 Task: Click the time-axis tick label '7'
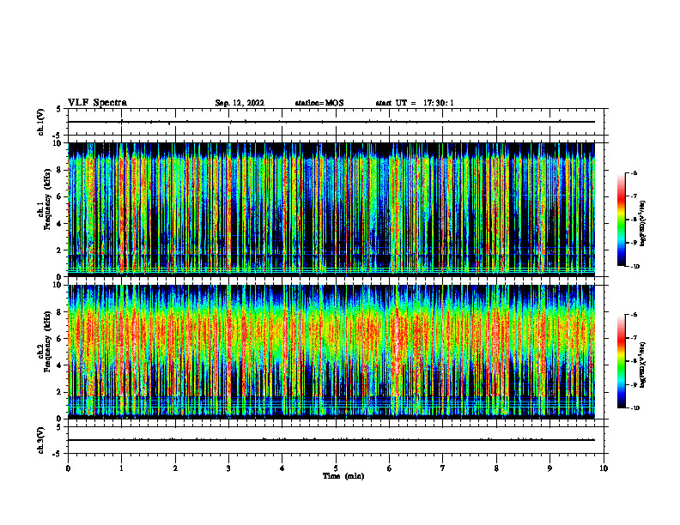442,468
